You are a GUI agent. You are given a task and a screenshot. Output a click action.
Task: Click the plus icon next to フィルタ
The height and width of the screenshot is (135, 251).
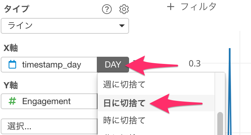click(170, 7)
